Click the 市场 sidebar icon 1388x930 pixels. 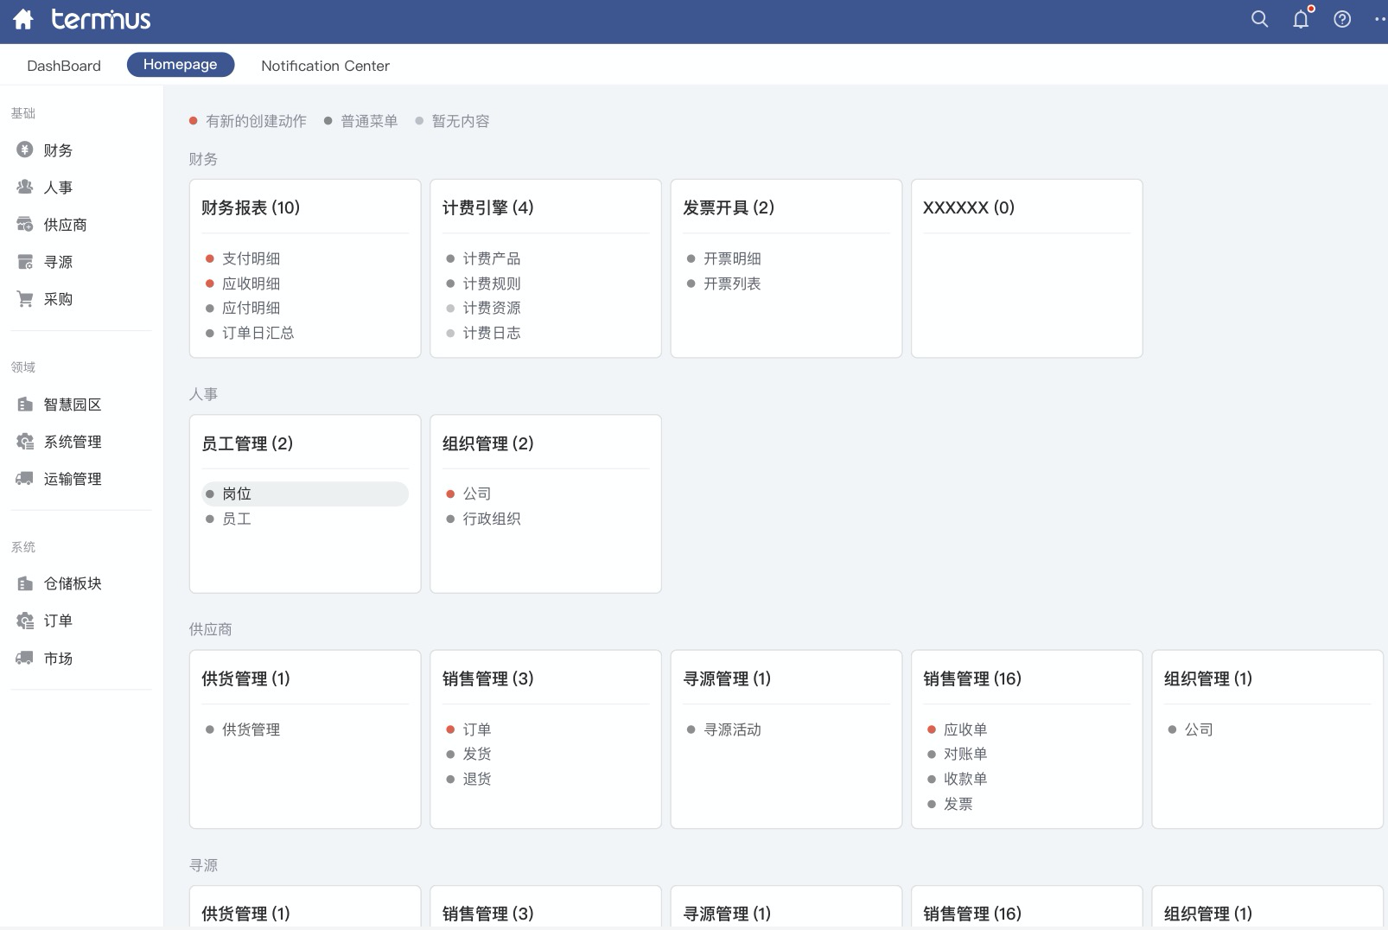25,658
